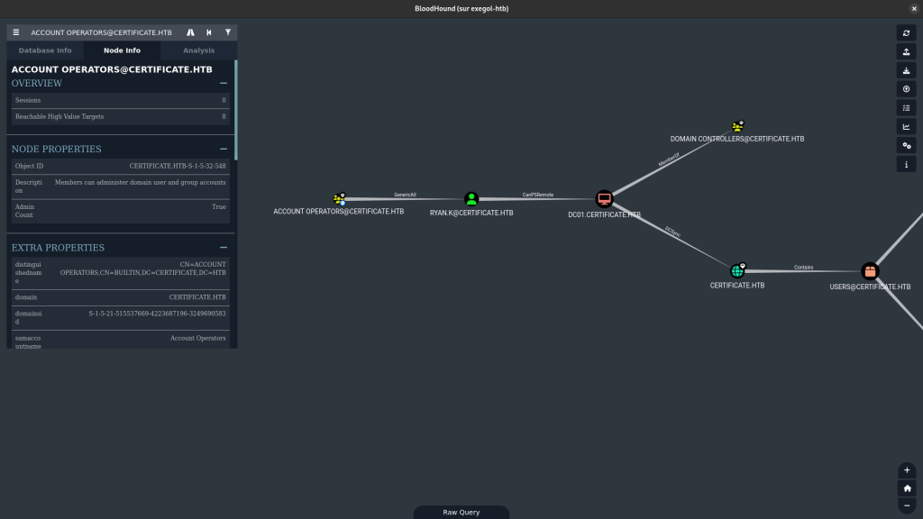The height and width of the screenshot is (519, 923).
Task: Click the search field with ACCOUNT OPERATORS@CERTIFICATE.HTB
Action: click(x=101, y=32)
